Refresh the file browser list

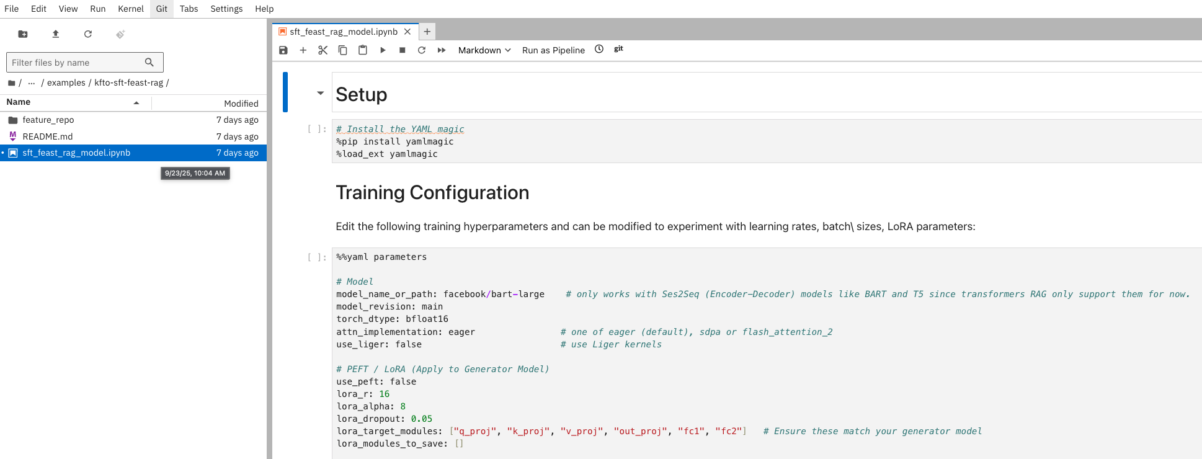(x=88, y=34)
